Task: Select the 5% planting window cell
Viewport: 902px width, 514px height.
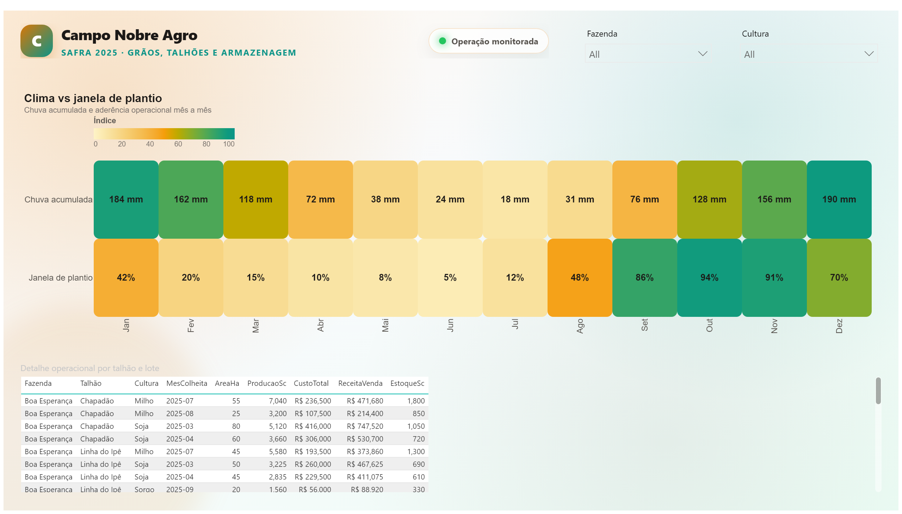Action: (x=450, y=278)
